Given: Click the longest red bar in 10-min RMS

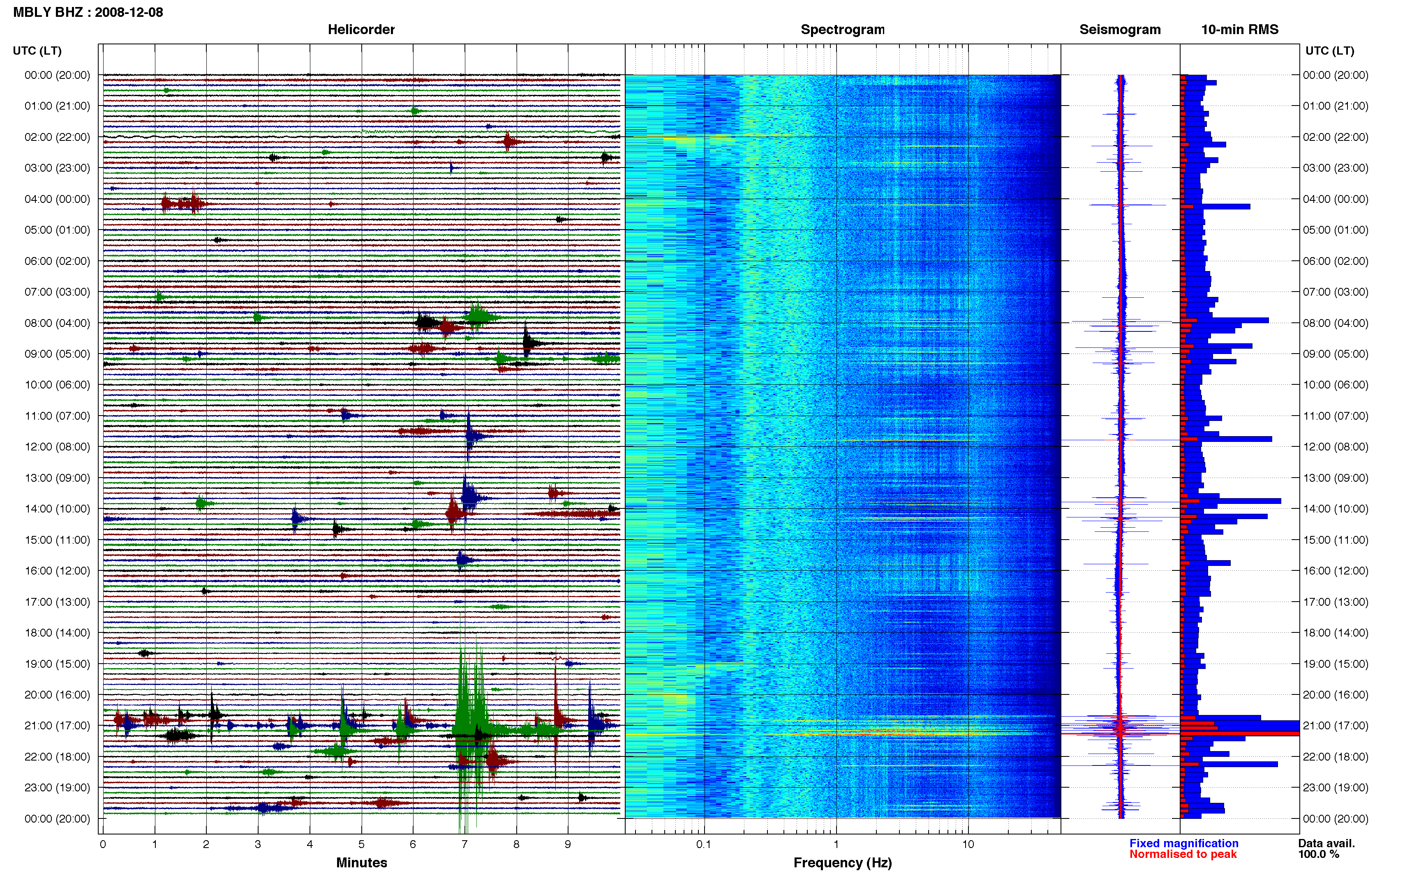Looking at the screenshot, I should click(x=1239, y=733).
